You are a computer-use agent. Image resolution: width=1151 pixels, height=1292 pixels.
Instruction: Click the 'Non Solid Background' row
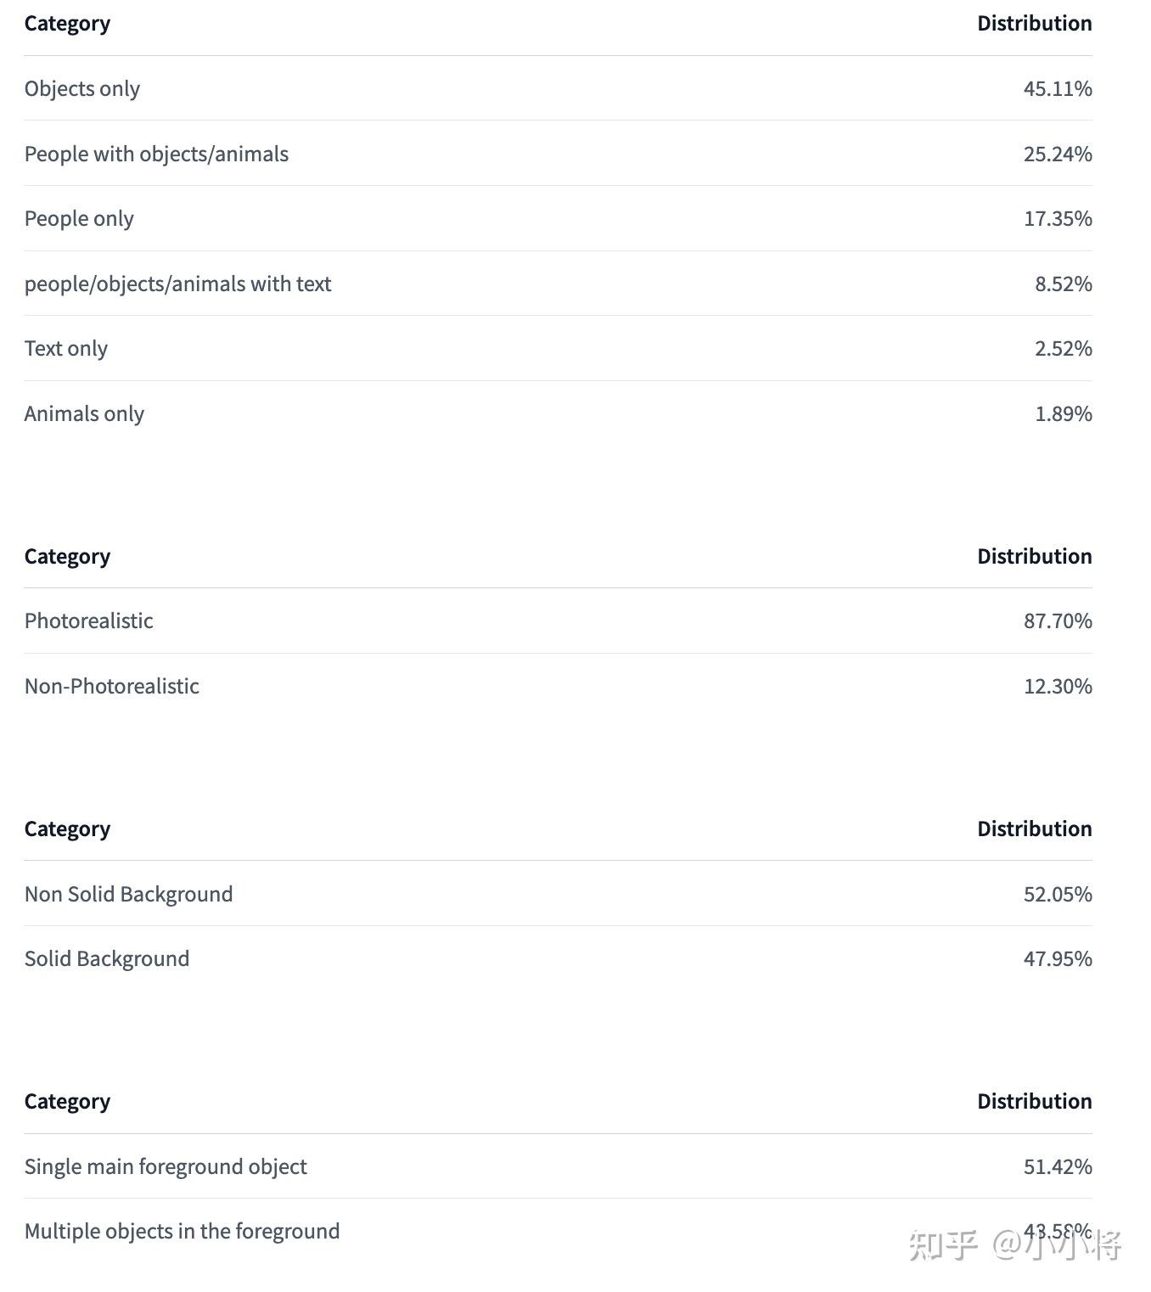[x=558, y=894]
